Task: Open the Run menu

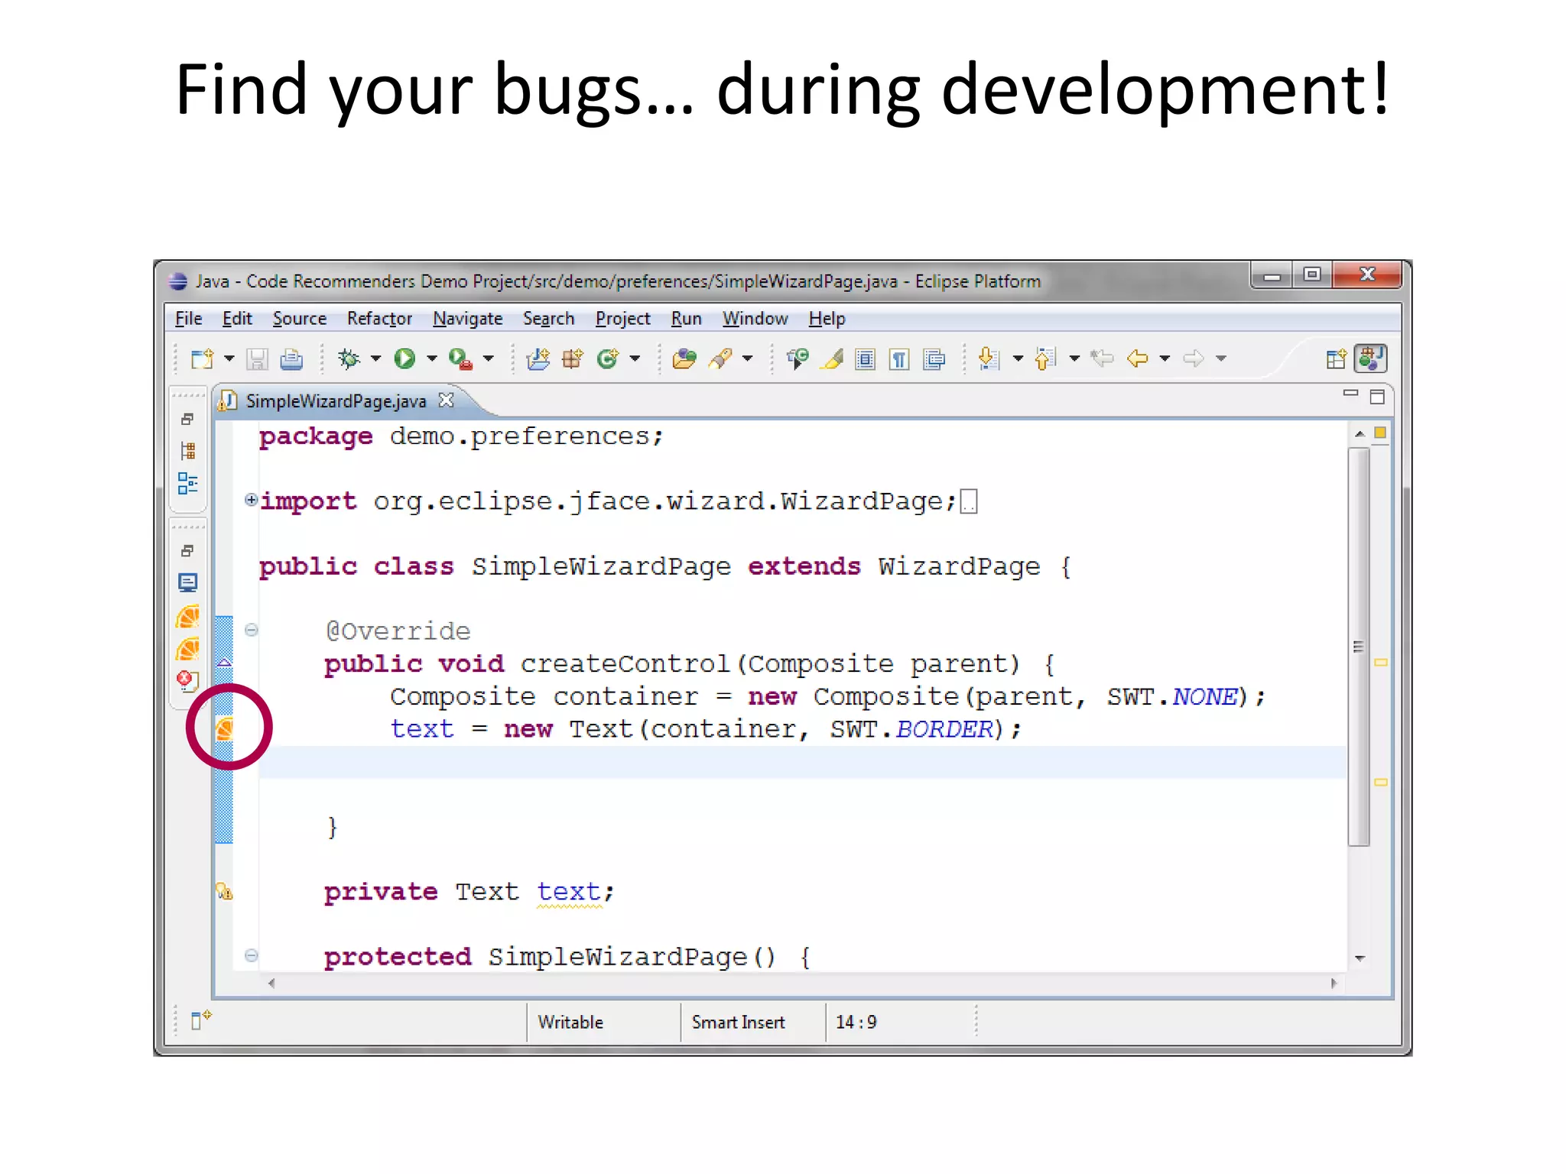Action: pos(687,319)
